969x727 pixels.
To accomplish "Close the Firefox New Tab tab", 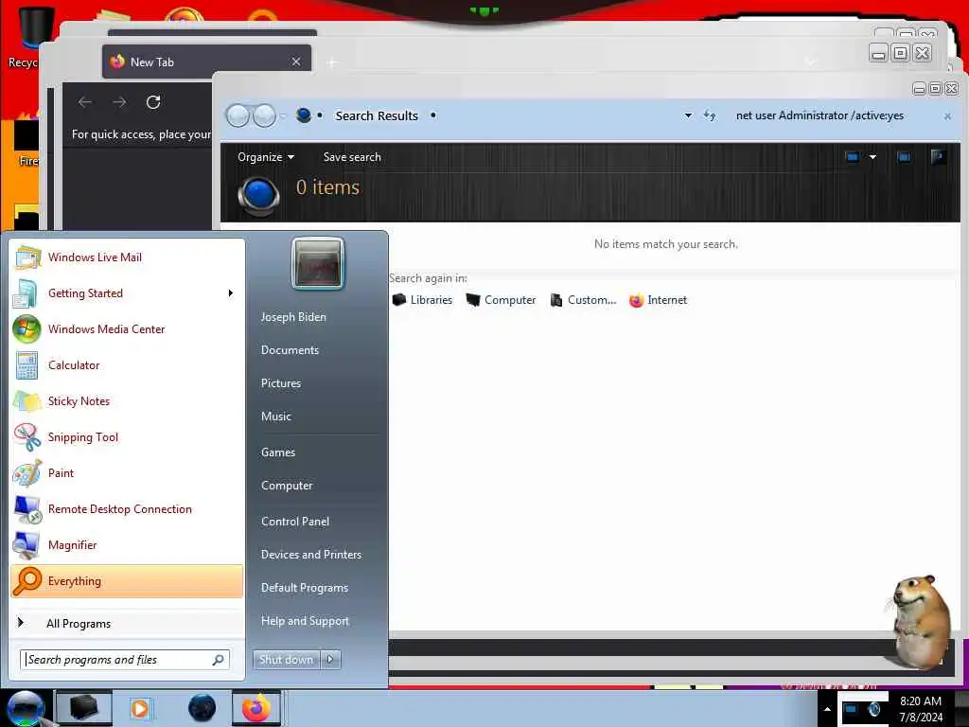I will (296, 62).
